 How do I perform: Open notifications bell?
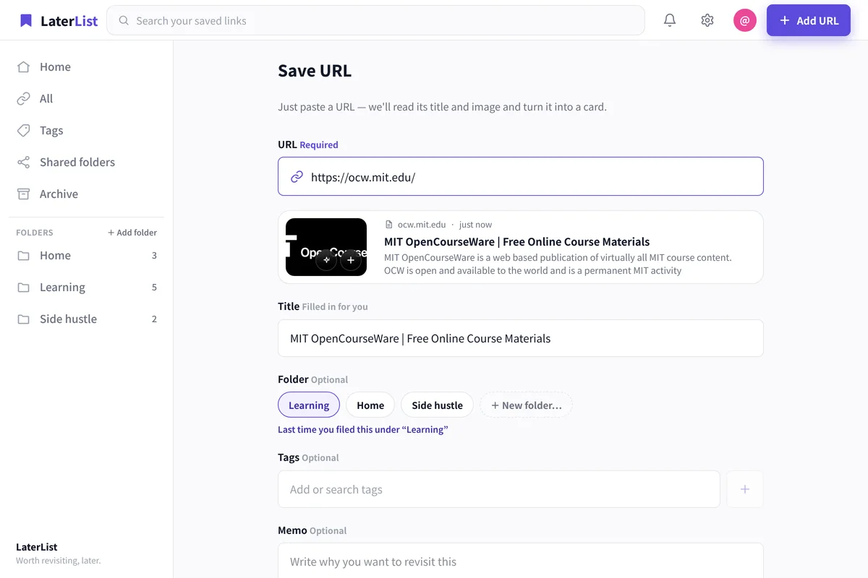coord(670,20)
